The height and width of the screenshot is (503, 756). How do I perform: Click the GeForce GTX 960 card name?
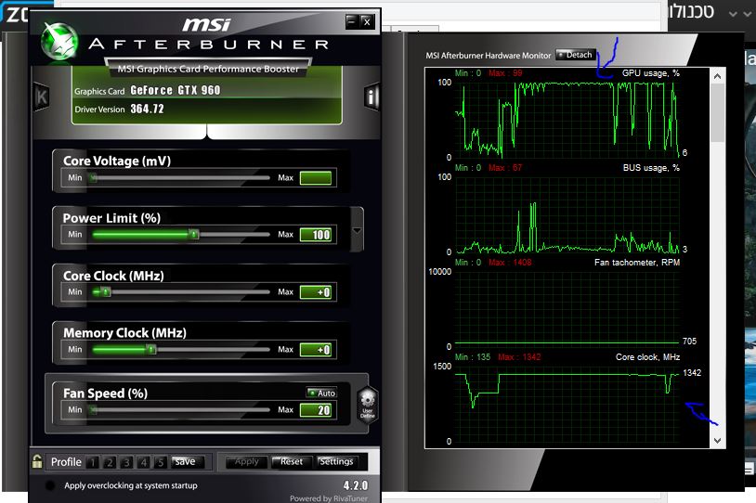[x=176, y=90]
